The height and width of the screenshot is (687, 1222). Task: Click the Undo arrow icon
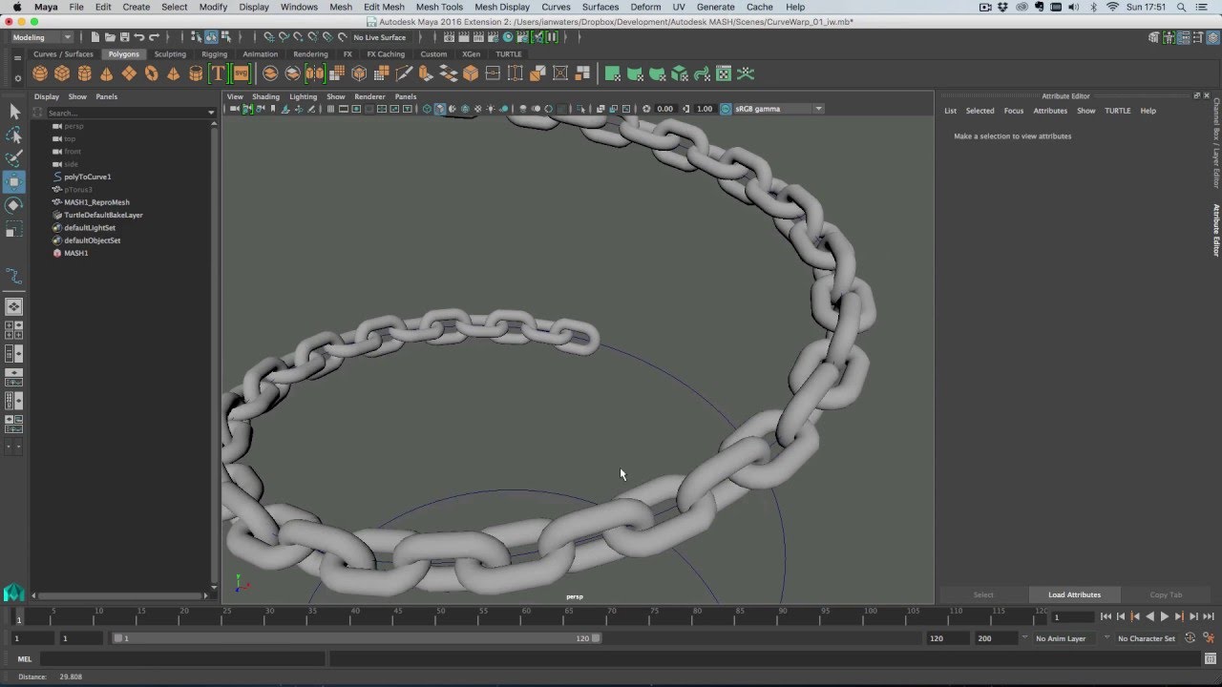[139, 37]
